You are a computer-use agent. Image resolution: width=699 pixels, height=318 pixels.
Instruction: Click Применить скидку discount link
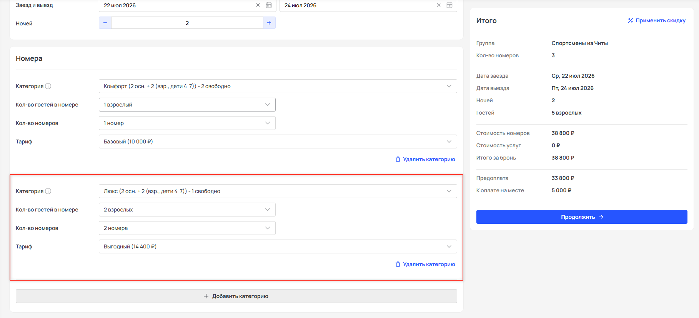657,20
